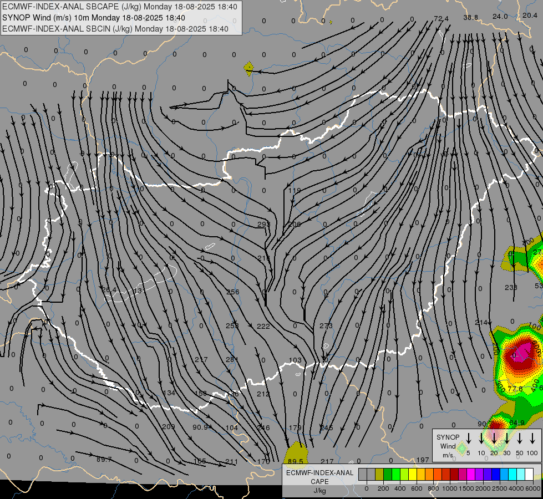This screenshot has width=543, height=499.
Task: Click the 206 grid value on the map
Action: coord(295,224)
